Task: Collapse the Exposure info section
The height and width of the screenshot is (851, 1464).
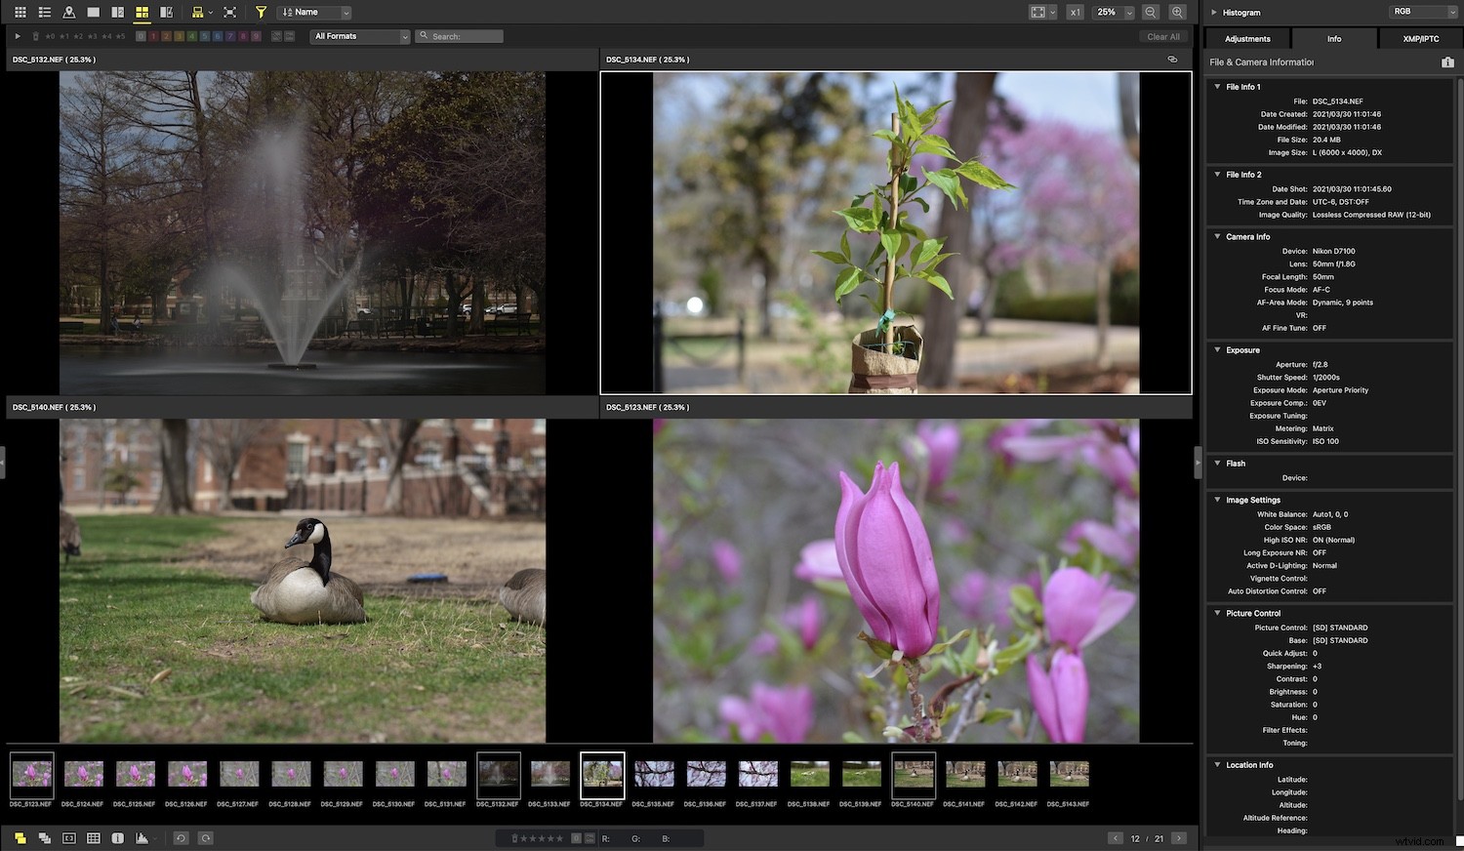Action: [1217, 349]
